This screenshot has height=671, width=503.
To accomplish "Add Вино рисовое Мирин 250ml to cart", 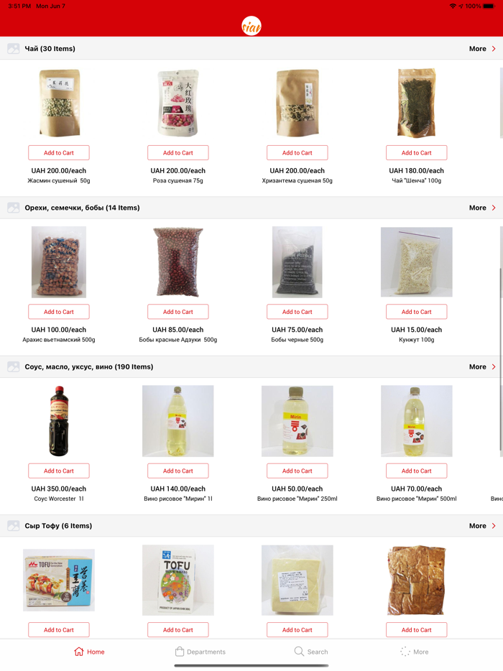I will point(297,471).
